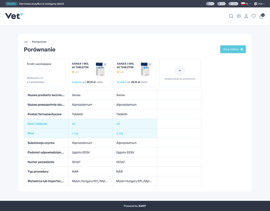Image resolution: width=270 pixels, height=211 pixels.
Task: Click the Ilość tabletek row label
Action: tap(37, 124)
